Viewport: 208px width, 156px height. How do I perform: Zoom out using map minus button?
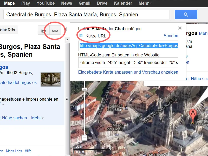point(84,138)
